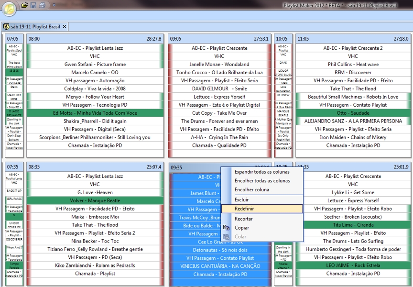Select Seether - Broken (acoustic)

353,217
